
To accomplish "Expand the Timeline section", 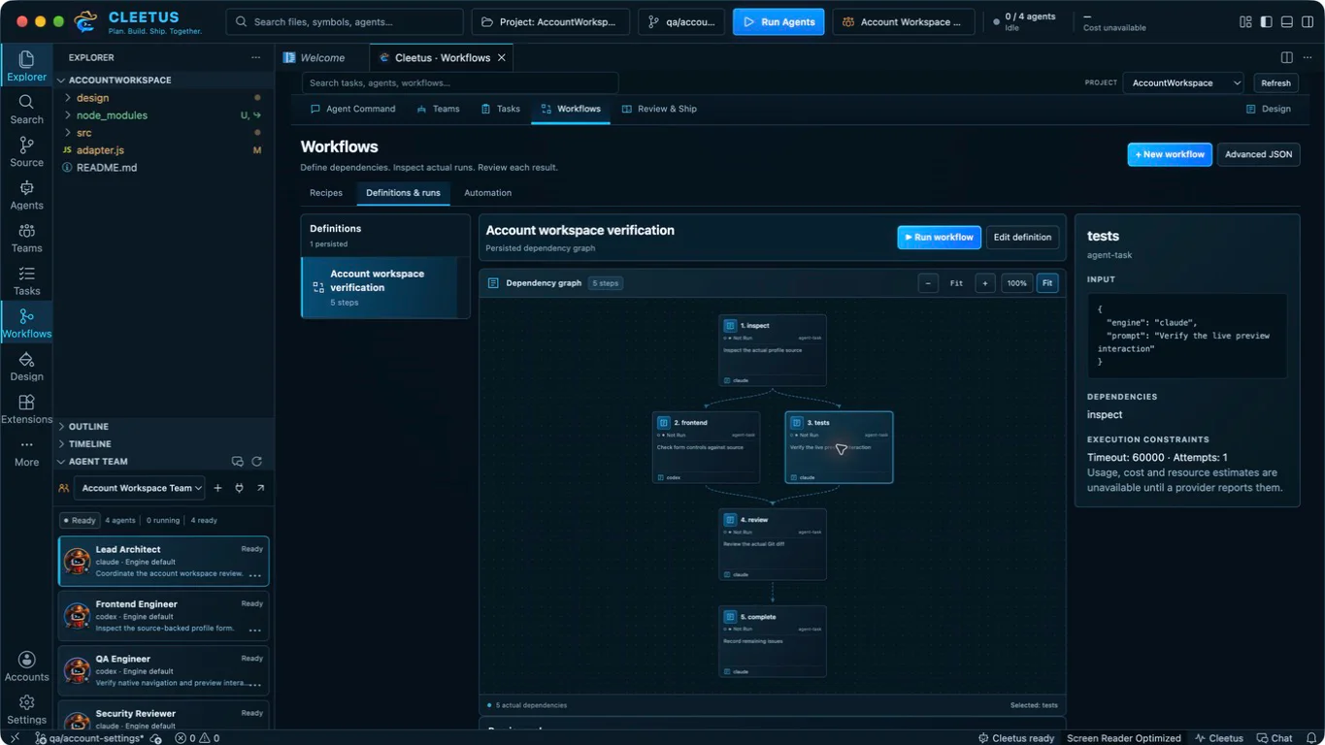I will click(163, 444).
